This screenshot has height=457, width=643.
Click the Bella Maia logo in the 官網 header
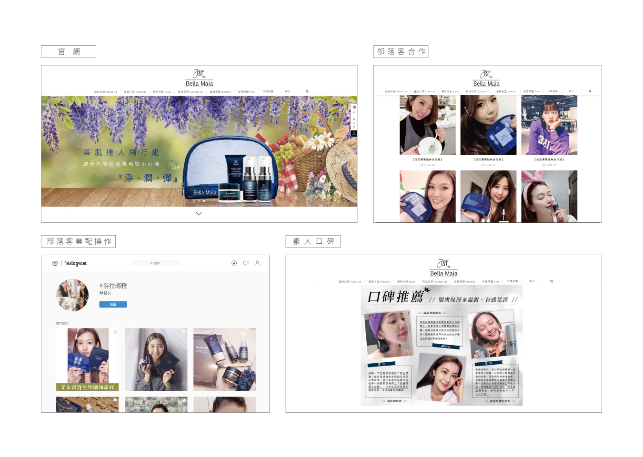(199, 78)
